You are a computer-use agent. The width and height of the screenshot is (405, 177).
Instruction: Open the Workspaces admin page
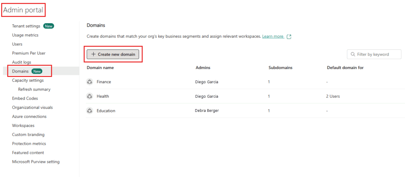coord(23,126)
